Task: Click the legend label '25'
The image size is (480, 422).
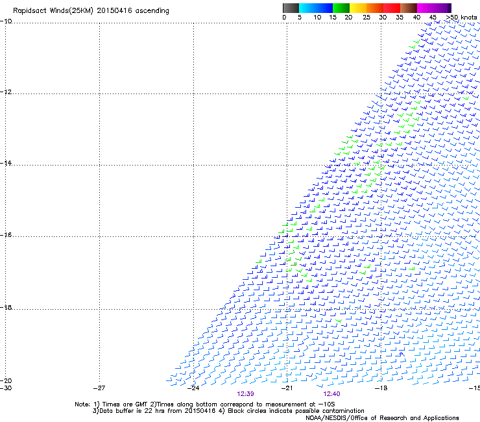Action: [x=366, y=18]
